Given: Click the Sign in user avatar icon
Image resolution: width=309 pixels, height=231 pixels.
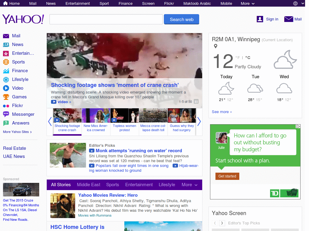Looking at the screenshot, I should (x=260, y=19).
